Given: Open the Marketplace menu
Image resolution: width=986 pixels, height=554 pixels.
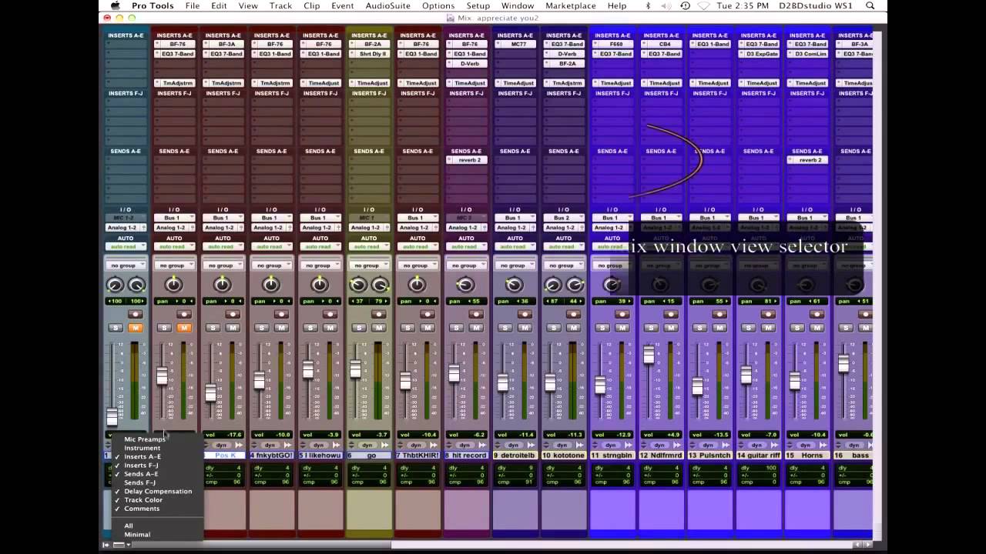Looking at the screenshot, I should point(571,5).
